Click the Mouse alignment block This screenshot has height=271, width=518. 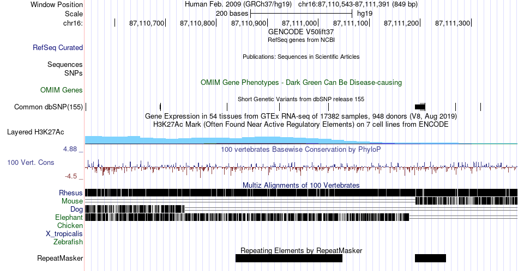point(466,201)
